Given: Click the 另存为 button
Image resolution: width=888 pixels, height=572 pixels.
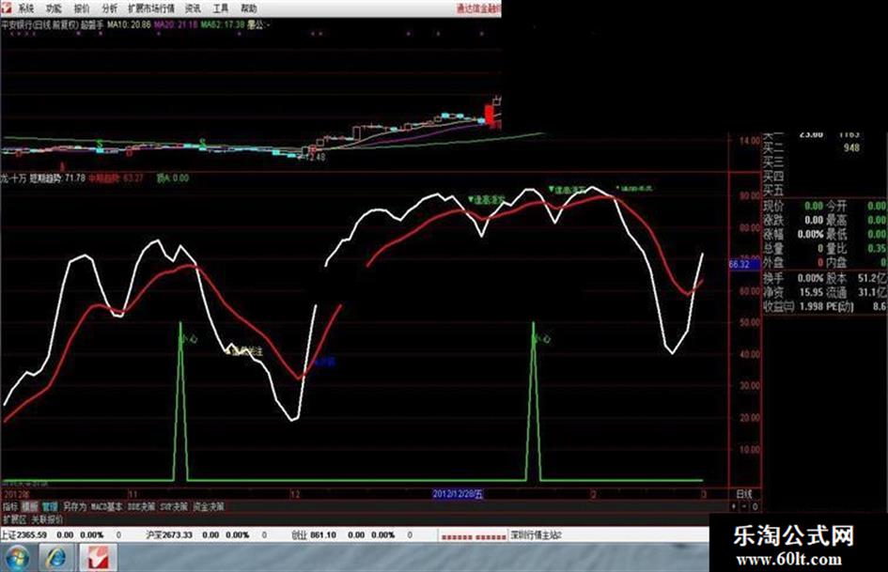Looking at the screenshot, I should tap(75, 507).
